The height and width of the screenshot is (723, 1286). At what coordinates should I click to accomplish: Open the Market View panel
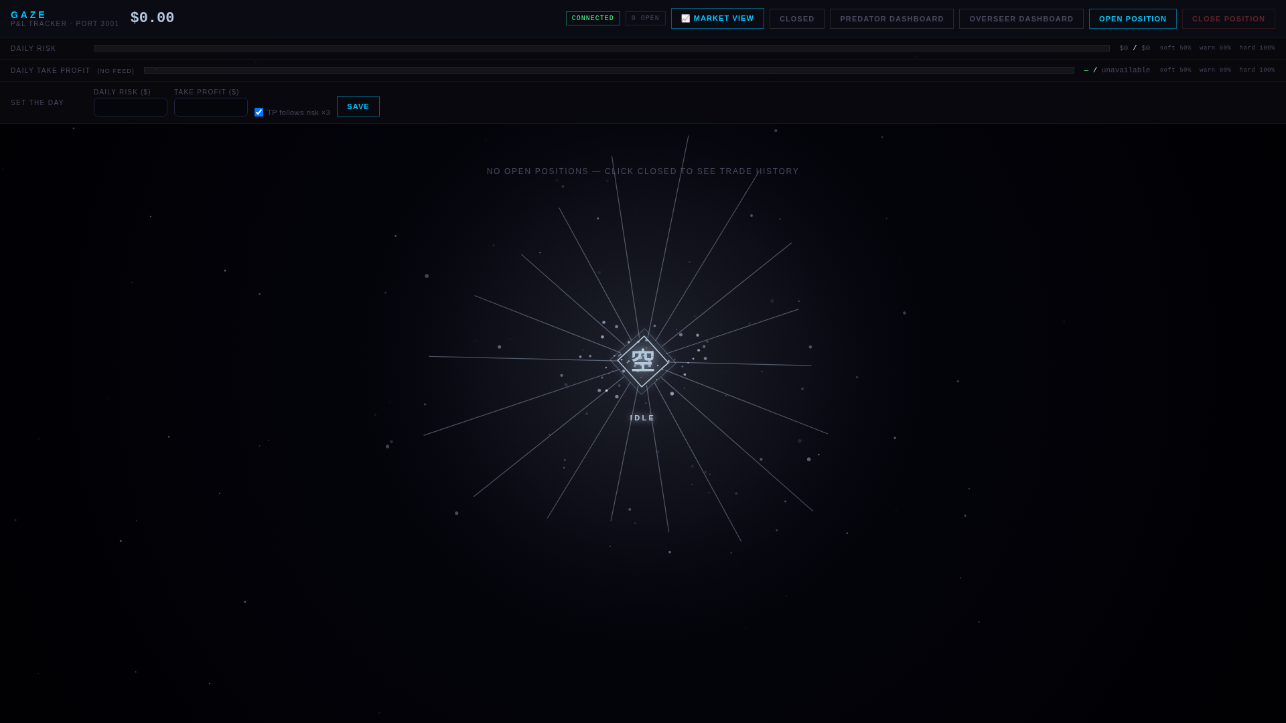point(717,19)
